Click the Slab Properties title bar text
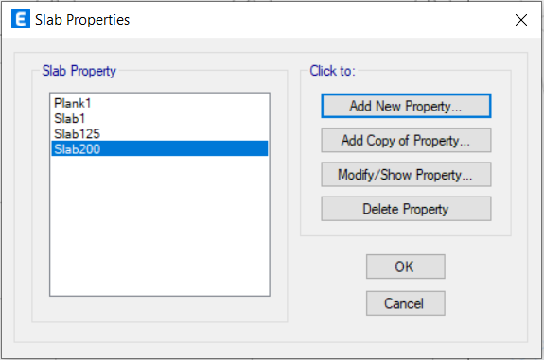The image size is (544, 360). 82,20
